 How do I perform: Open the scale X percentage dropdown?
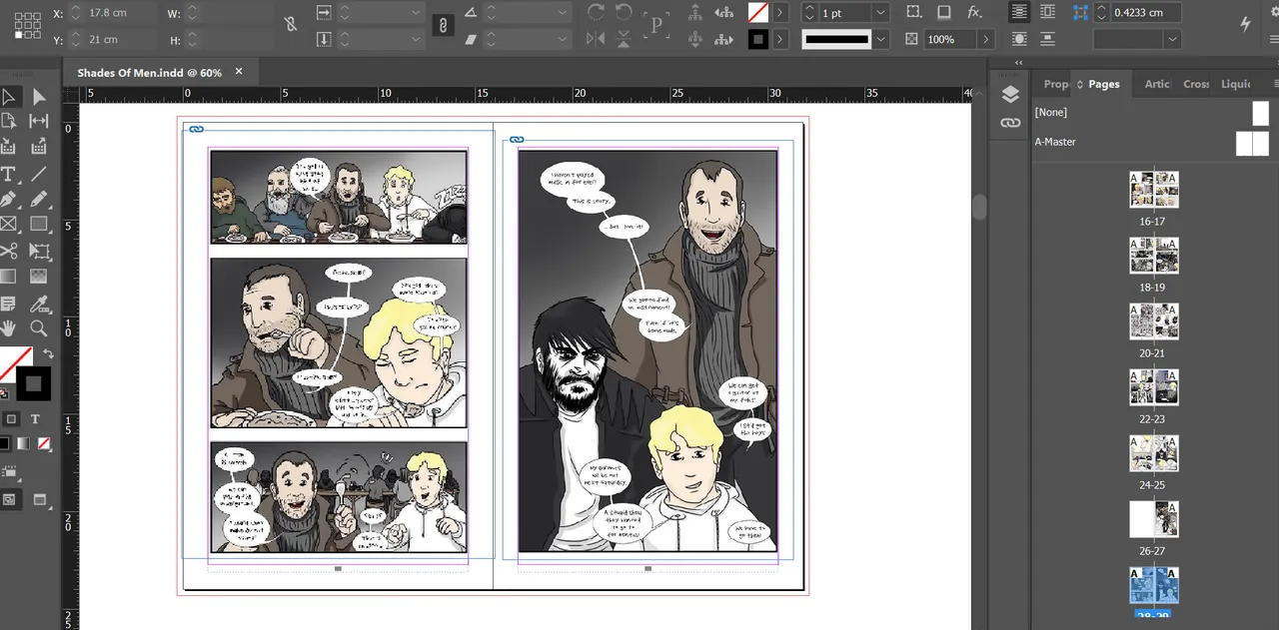tap(416, 13)
